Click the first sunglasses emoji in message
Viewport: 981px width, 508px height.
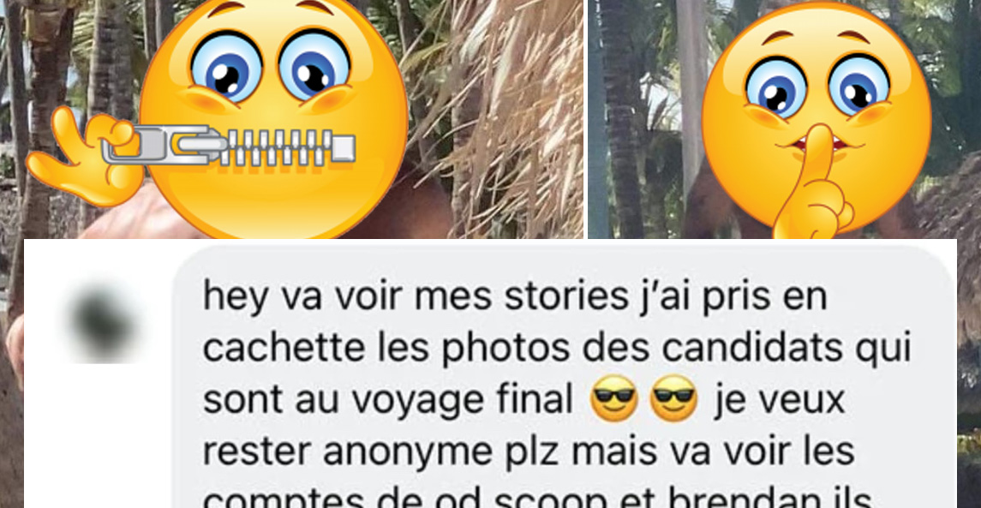(x=613, y=398)
